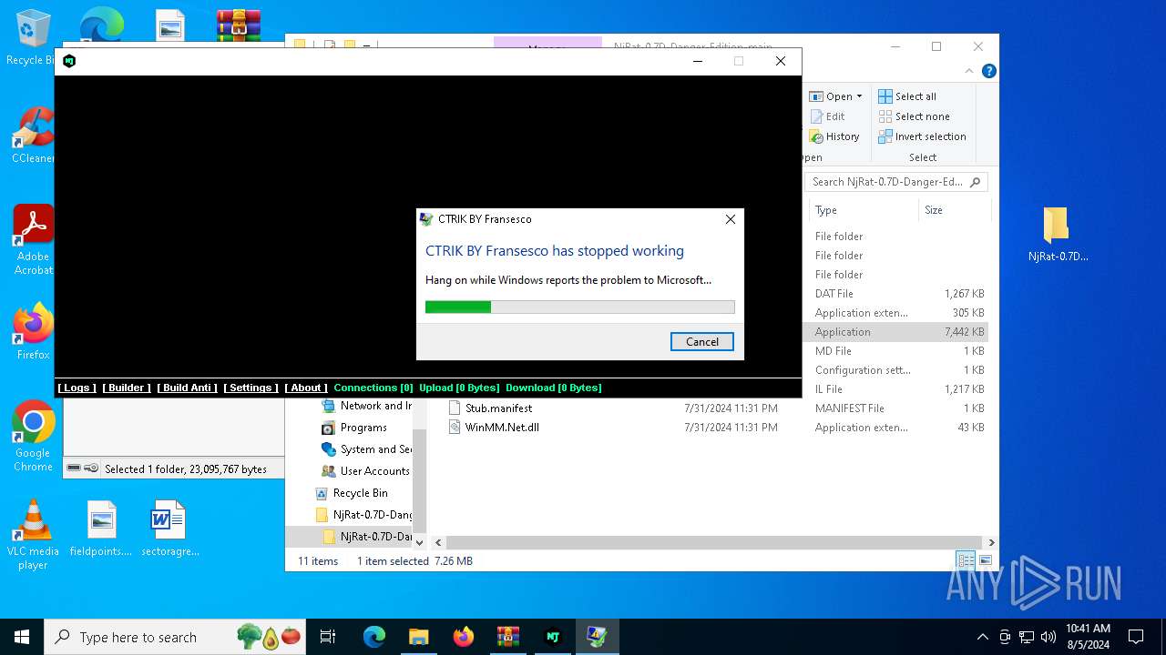Viewport: 1166px width, 655px height.
Task: Switch to NjRat app on the taskbar
Action: click(552, 637)
